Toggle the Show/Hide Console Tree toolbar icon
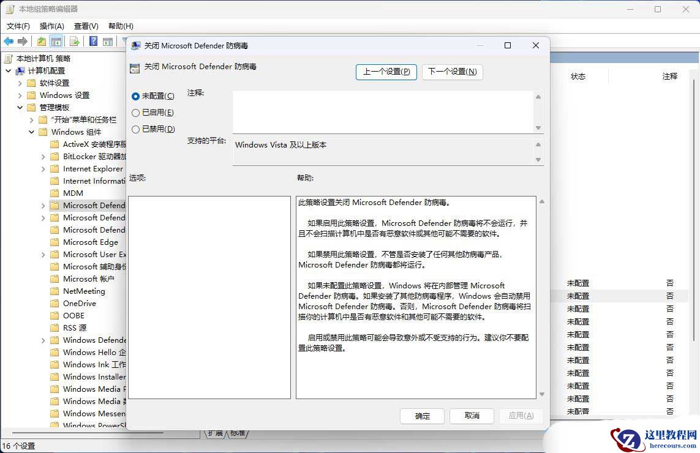This screenshot has width=700, height=453. pyautogui.click(x=56, y=41)
